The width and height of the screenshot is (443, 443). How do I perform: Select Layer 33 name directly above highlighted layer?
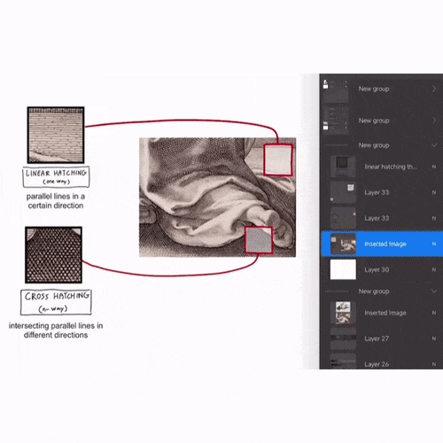[377, 218]
